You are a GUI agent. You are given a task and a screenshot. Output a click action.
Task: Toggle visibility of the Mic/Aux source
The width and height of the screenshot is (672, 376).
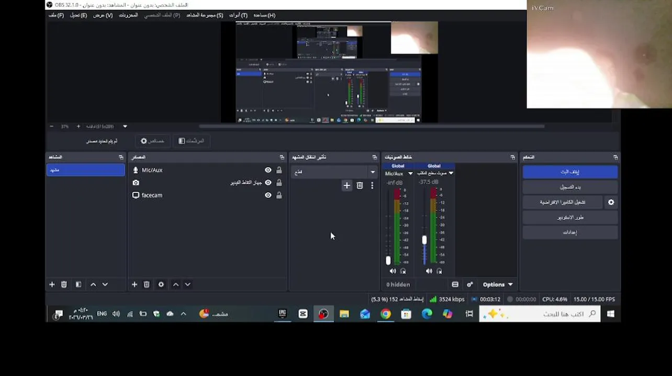268,170
